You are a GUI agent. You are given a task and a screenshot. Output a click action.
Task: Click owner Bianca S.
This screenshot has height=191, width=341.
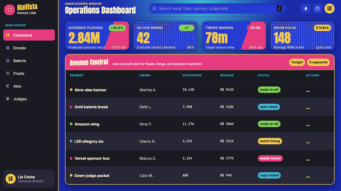(148, 158)
